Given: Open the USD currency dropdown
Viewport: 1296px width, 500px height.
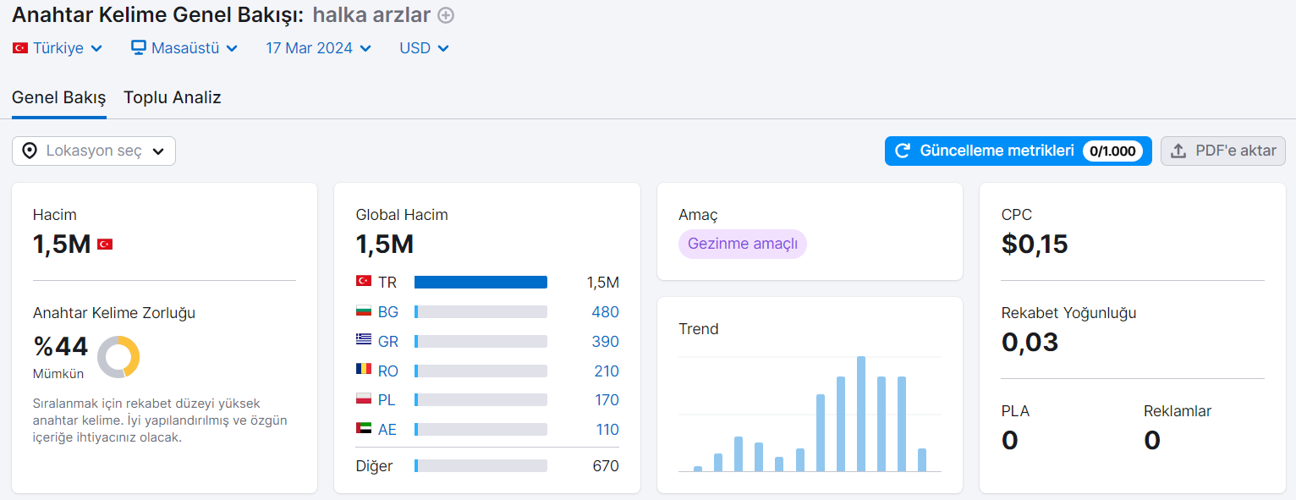Looking at the screenshot, I should tap(424, 48).
